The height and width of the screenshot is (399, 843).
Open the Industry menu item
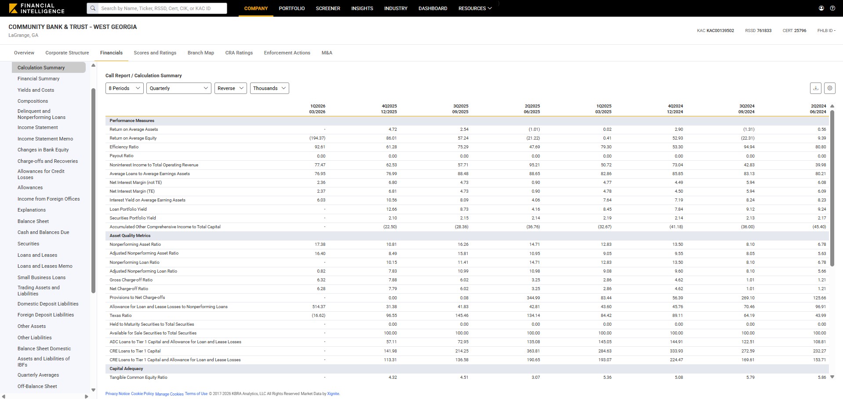[396, 8]
